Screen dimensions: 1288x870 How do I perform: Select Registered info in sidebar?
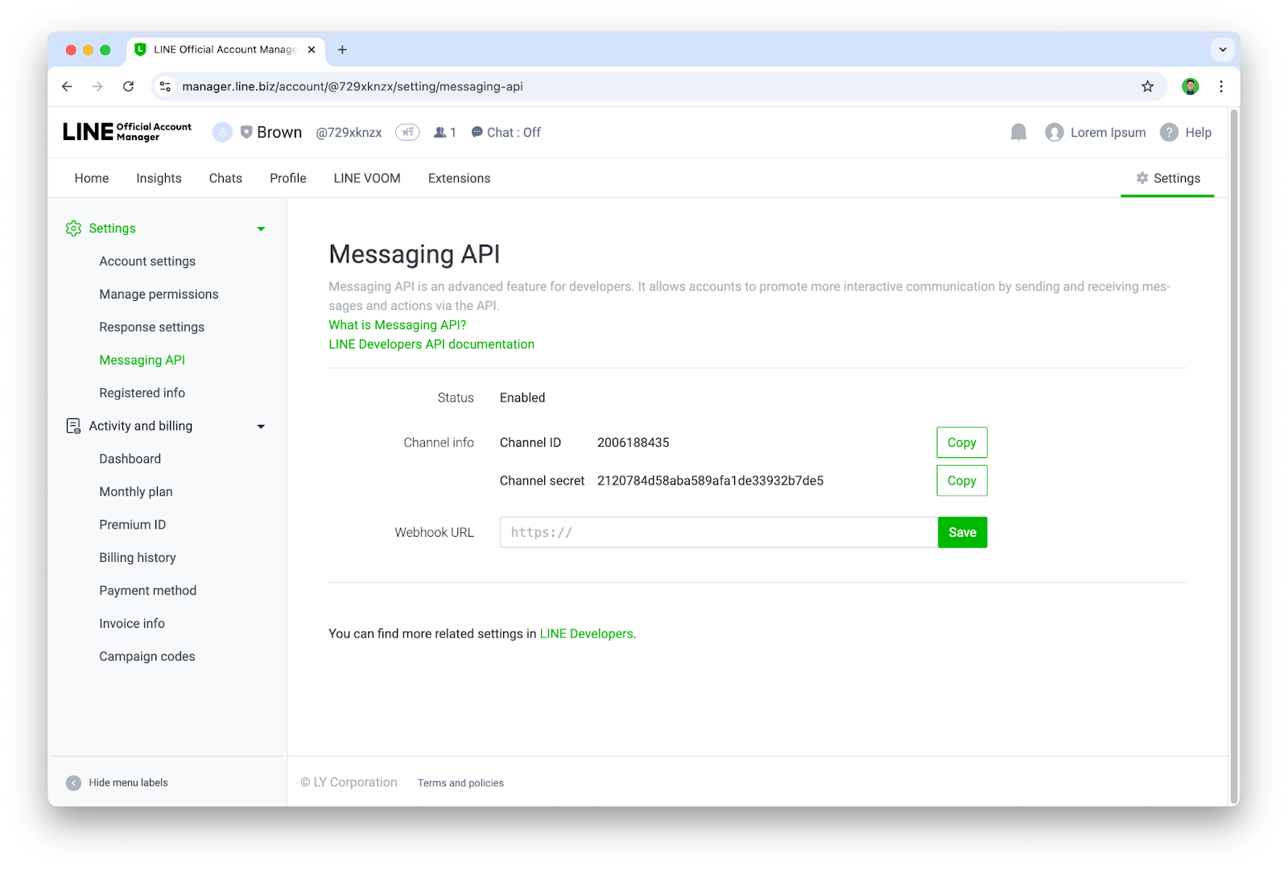click(142, 393)
